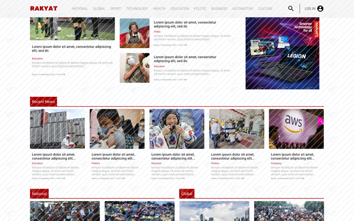Select Politics tag under factory workers card
354x221 pixels.
tap(215, 163)
